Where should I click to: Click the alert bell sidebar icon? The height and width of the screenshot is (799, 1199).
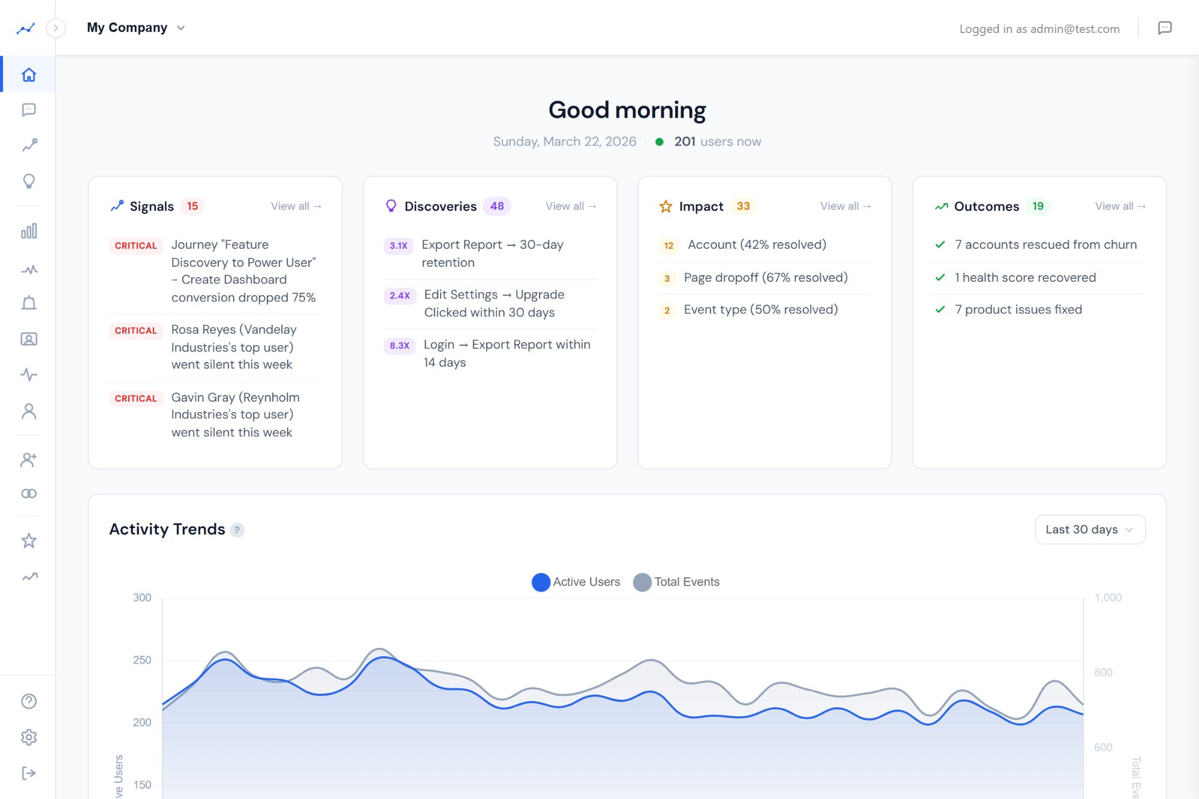29,303
